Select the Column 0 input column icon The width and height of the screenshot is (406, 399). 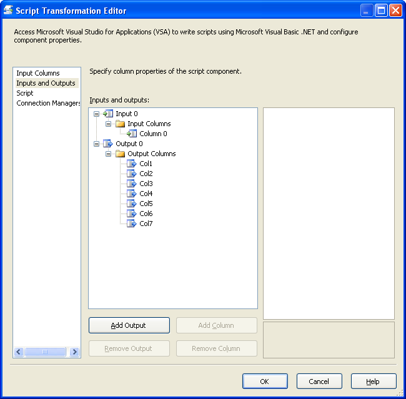pyautogui.click(x=132, y=134)
